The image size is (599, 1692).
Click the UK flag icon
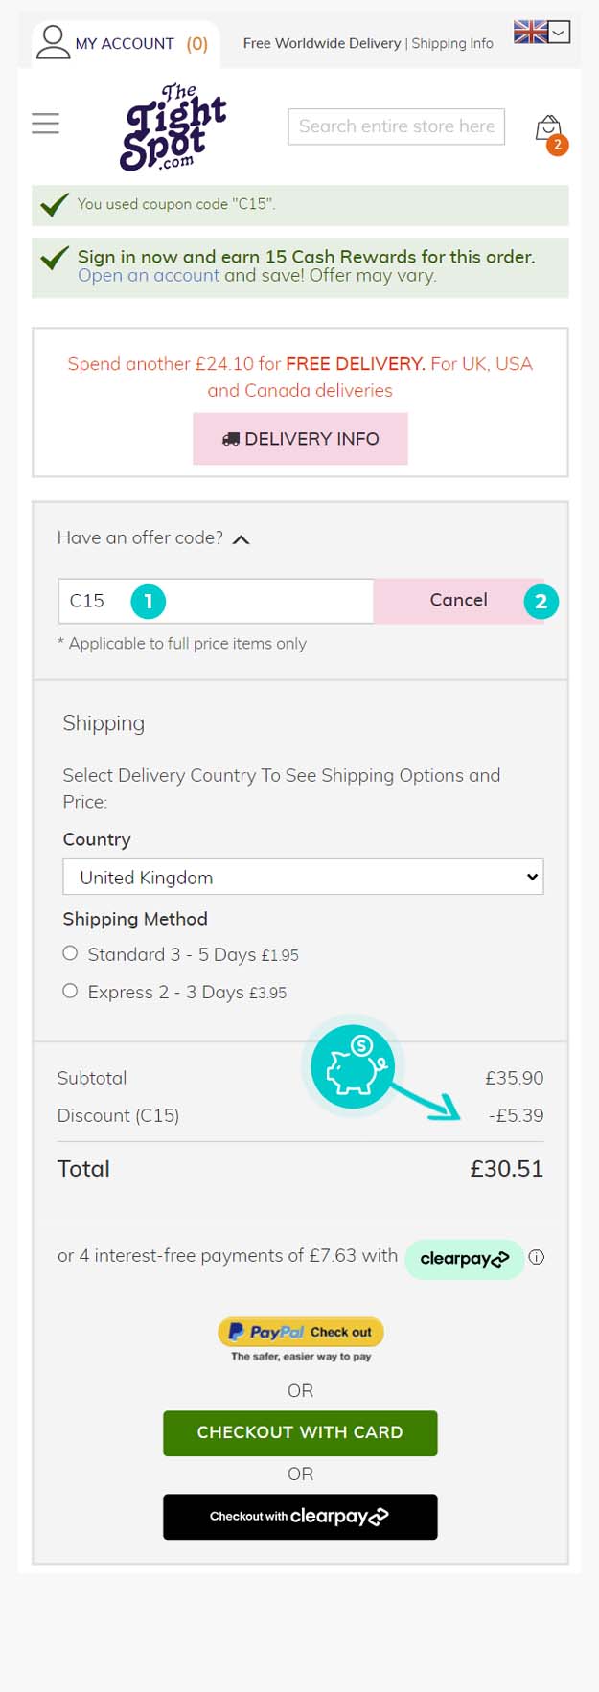[530, 32]
